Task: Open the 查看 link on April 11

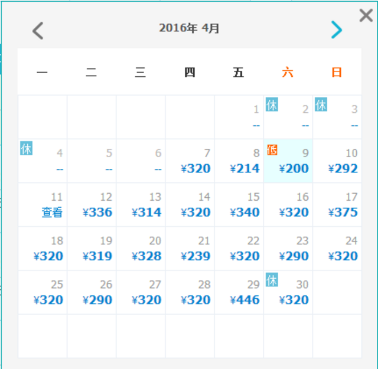Action: click(x=52, y=213)
